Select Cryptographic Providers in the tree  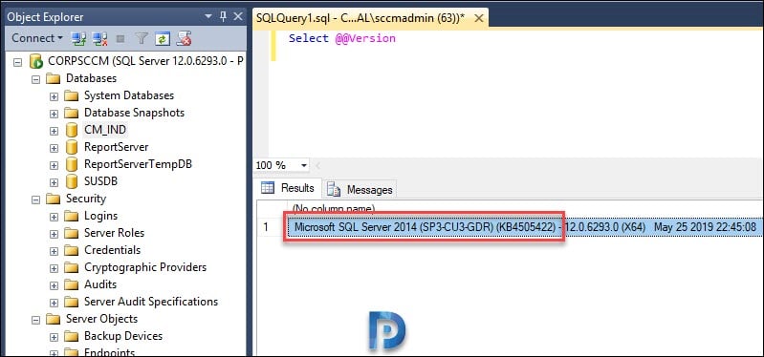point(145,267)
